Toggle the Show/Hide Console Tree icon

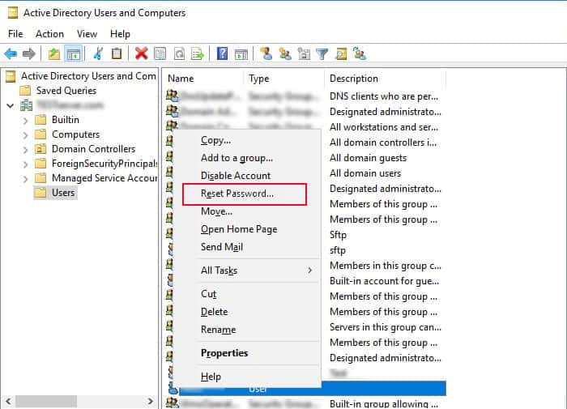click(74, 54)
